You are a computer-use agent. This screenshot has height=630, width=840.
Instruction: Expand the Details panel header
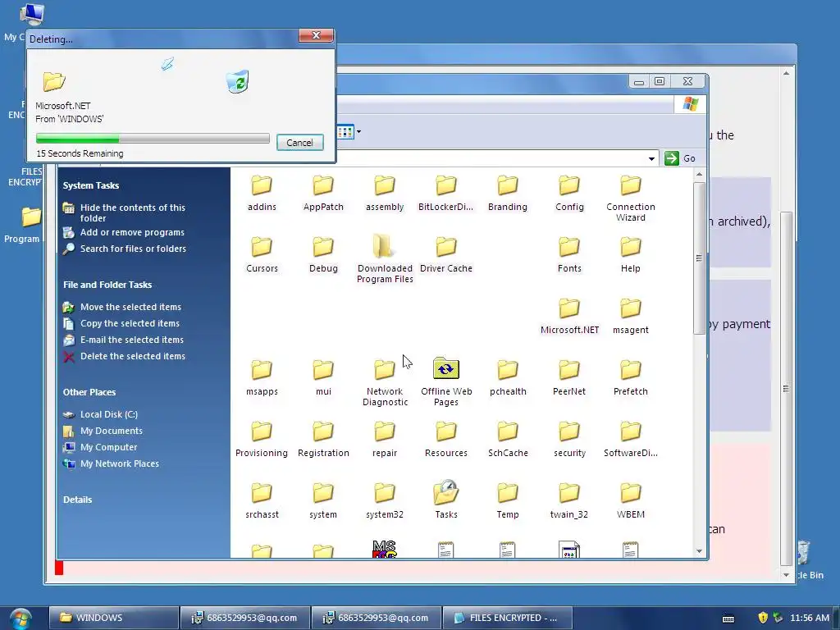[x=78, y=500]
